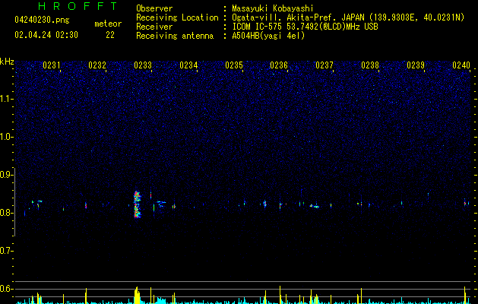Click the 0233 time marker

(x=143, y=65)
